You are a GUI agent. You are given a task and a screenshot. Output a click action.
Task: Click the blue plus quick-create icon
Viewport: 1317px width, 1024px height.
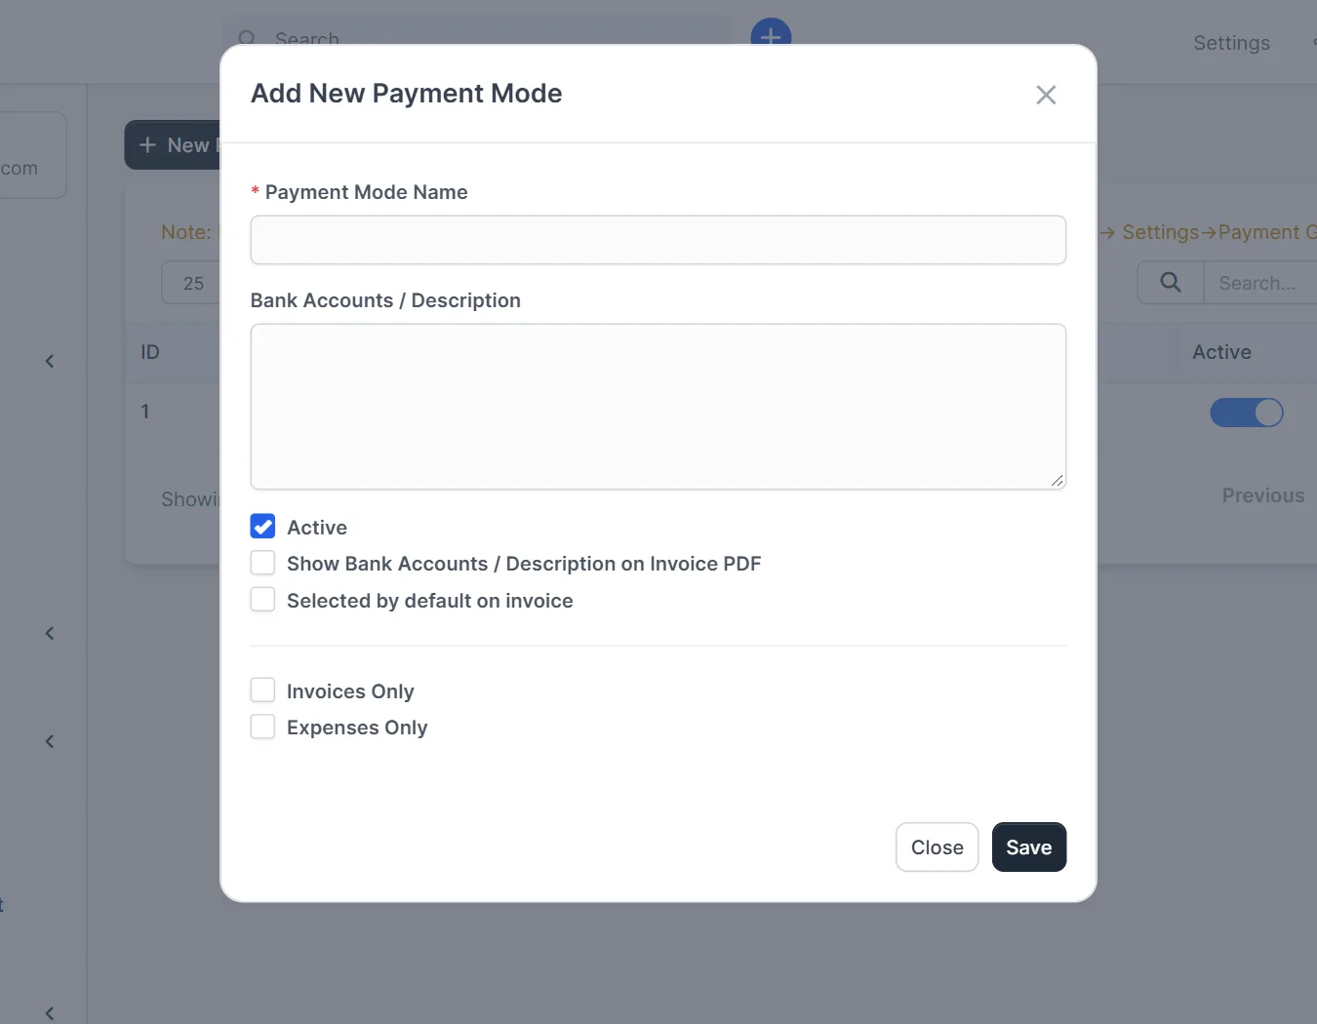point(771,32)
